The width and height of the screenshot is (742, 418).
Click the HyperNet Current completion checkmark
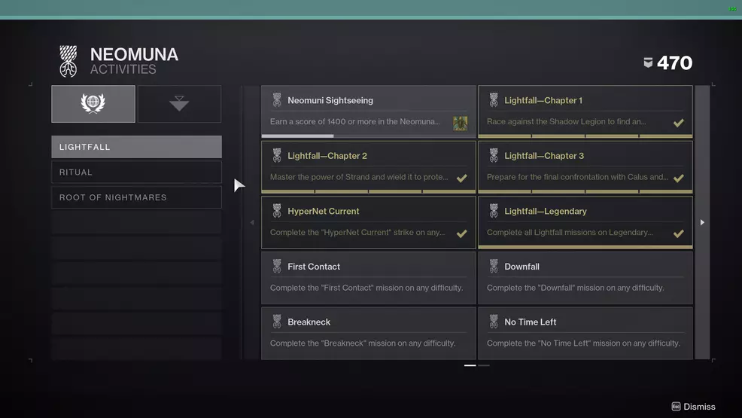(x=461, y=233)
